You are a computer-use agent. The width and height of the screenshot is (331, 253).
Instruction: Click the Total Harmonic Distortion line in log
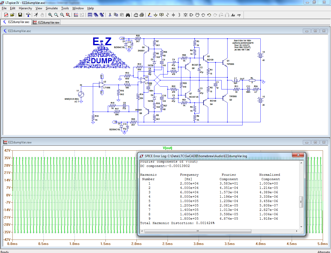tap(177, 223)
